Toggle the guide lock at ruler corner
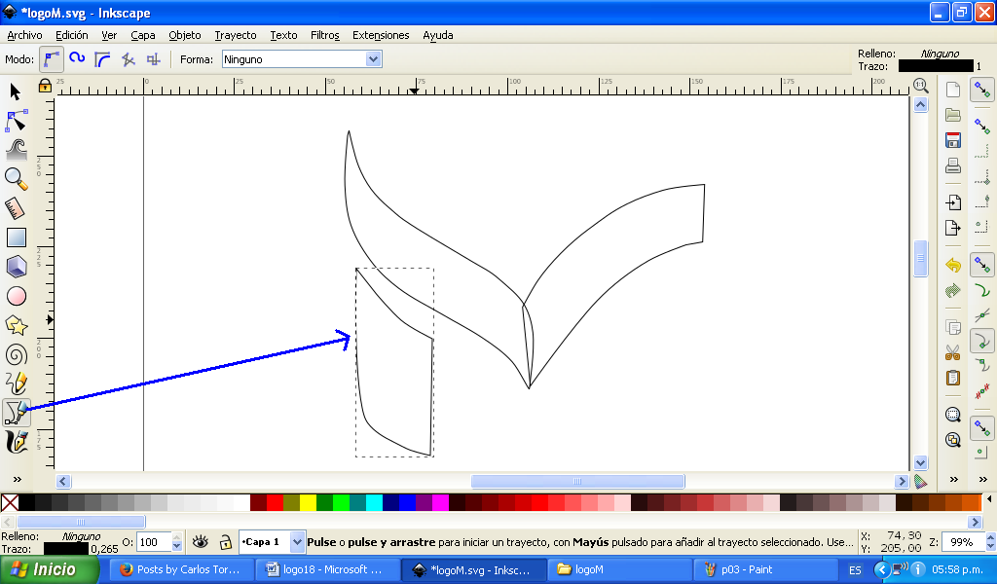 tap(45, 85)
